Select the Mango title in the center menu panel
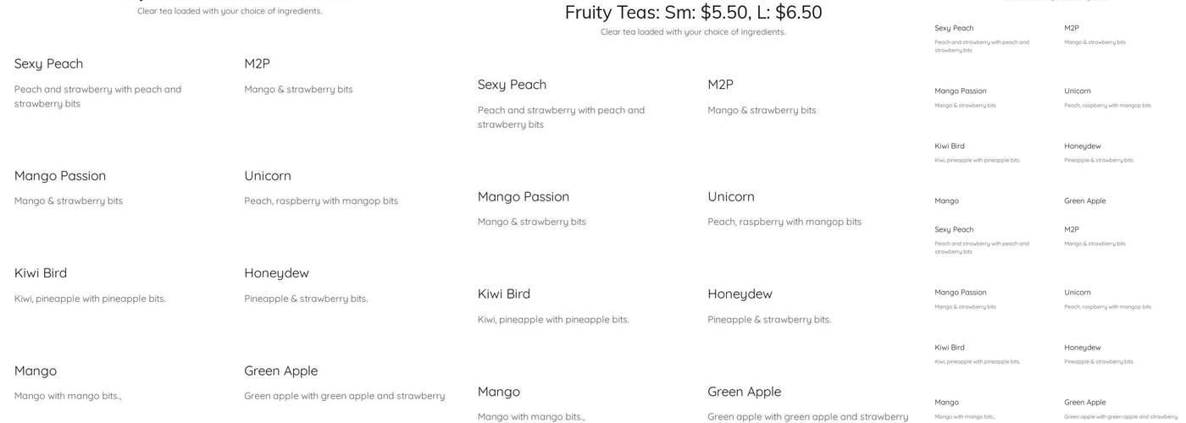Screen dimensions: 1186x423 pyautogui.click(x=498, y=392)
